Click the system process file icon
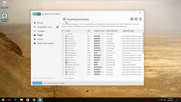Image resolution: width=181 pixels, height=102 pixels. (66, 34)
